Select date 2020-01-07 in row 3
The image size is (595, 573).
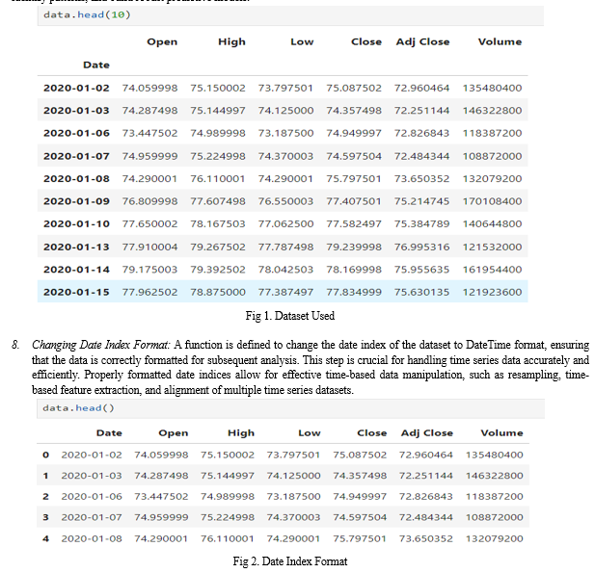(92, 517)
